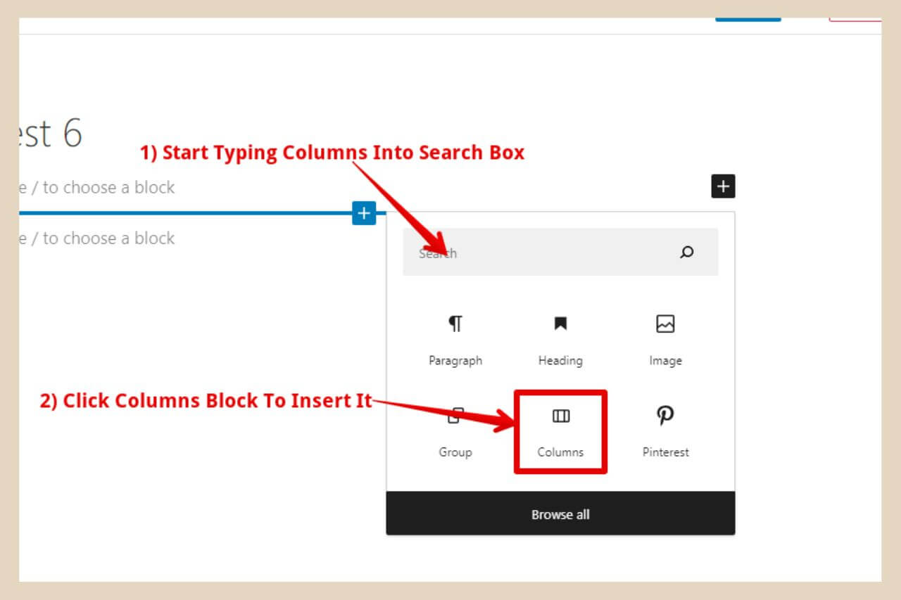Click the Pinterest P logo
901x600 pixels.
[x=664, y=415]
